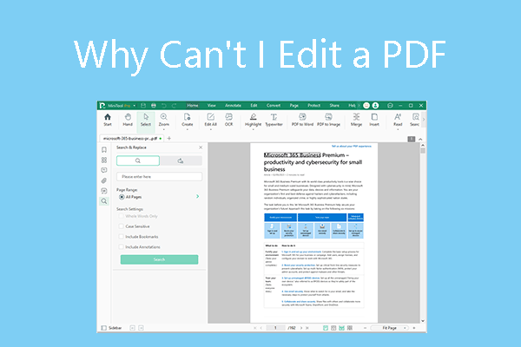521x347 pixels.
Task: Open the comments sidebar icon
Action: [104, 170]
